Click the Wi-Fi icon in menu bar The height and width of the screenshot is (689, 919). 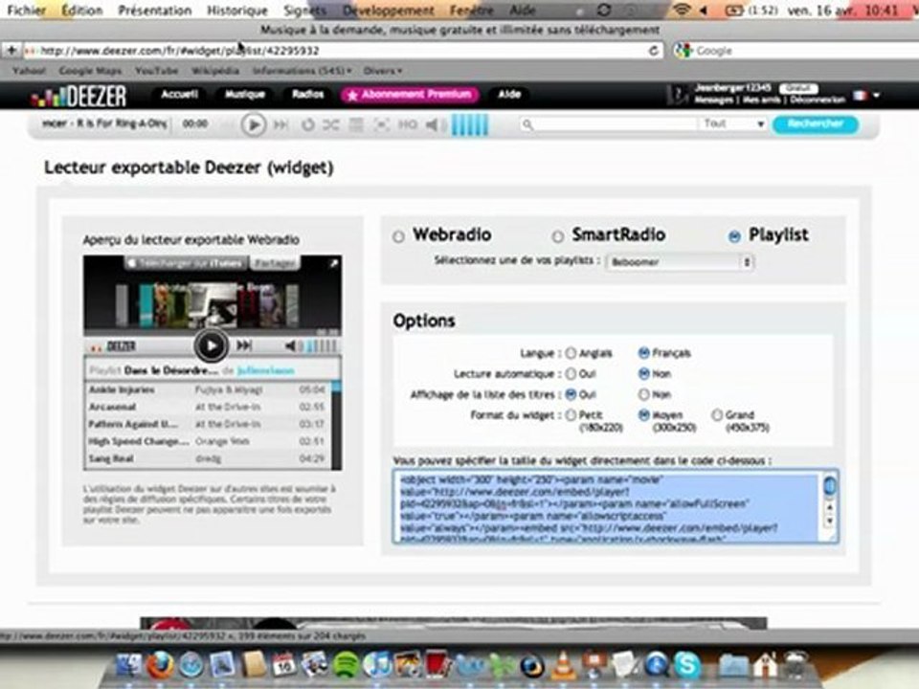(681, 10)
